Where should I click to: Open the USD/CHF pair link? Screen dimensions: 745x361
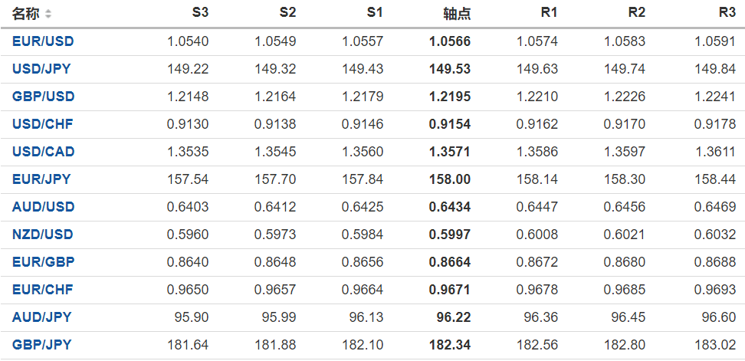tap(42, 124)
